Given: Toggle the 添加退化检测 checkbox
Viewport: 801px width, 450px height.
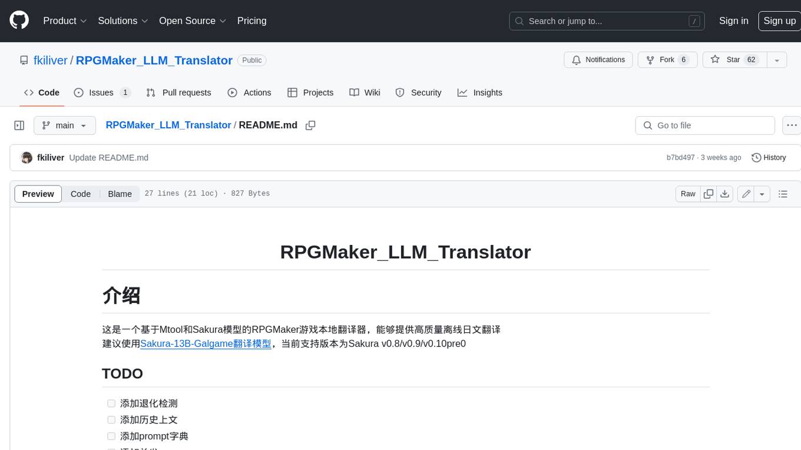Looking at the screenshot, I should point(111,403).
